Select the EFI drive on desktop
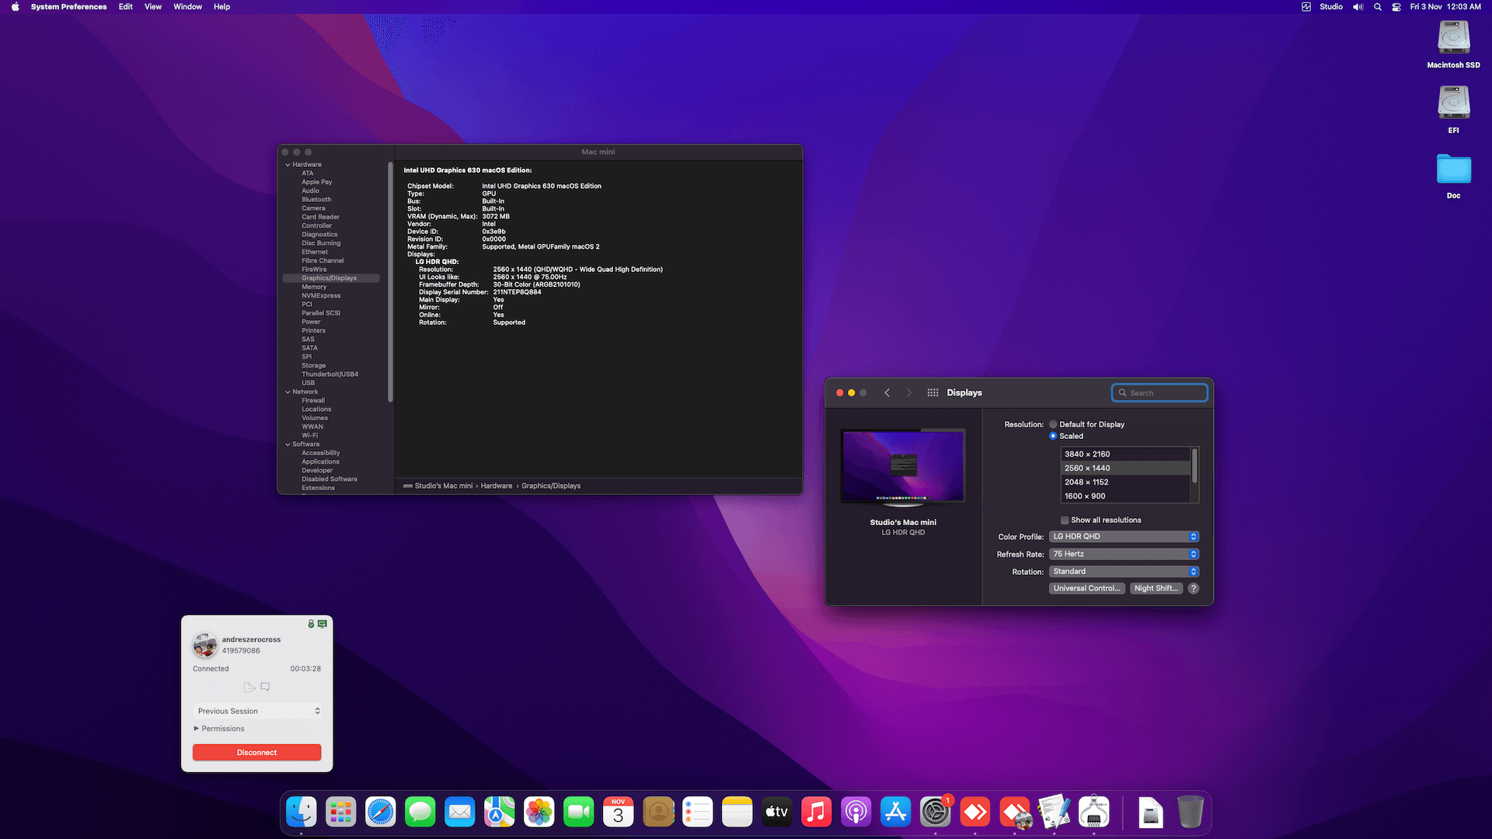1492x839 pixels. click(x=1453, y=103)
